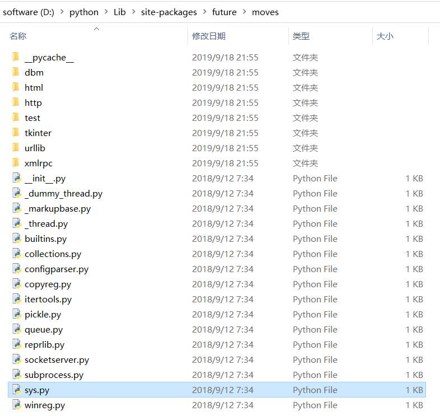Click the _thread.py file icon
The height and width of the screenshot is (416, 440).
click(17, 224)
